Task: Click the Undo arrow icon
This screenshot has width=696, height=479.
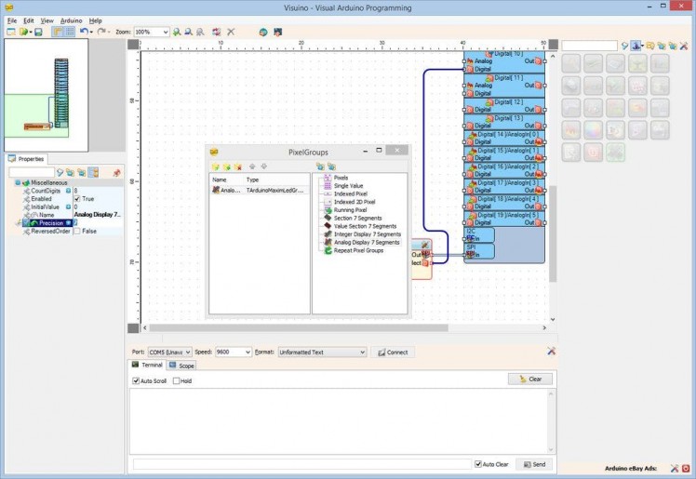Action: pos(84,32)
